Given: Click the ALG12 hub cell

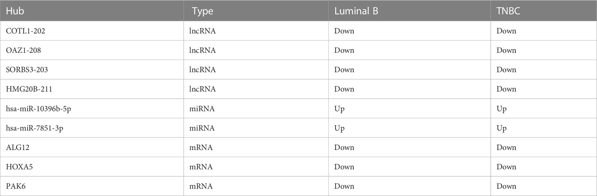Looking at the screenshot, I should 18,148.
